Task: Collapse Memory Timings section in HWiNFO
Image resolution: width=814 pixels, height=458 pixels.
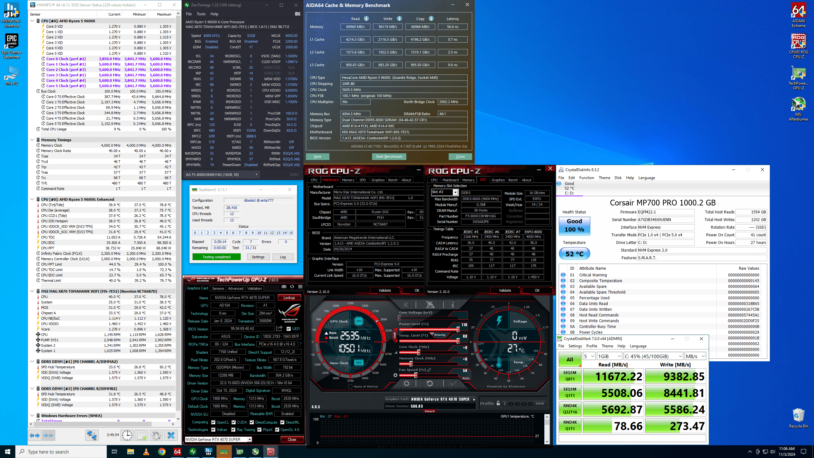Action: click(x=32, y=140)
